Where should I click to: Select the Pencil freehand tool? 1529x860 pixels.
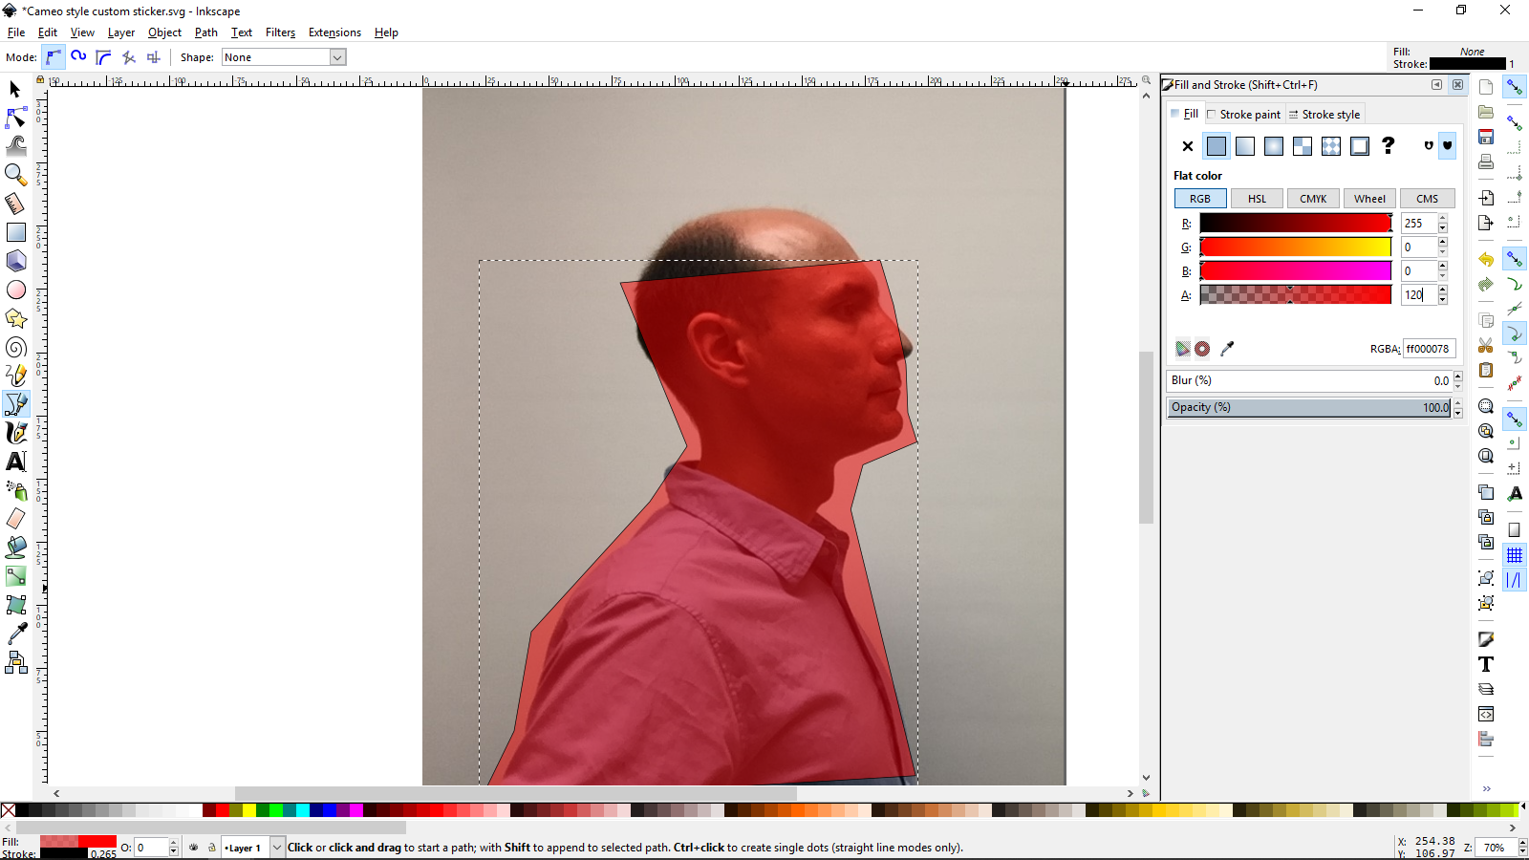(x=15, y=376)
